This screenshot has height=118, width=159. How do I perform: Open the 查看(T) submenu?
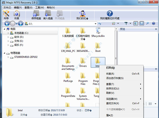[x=121, y=84]
